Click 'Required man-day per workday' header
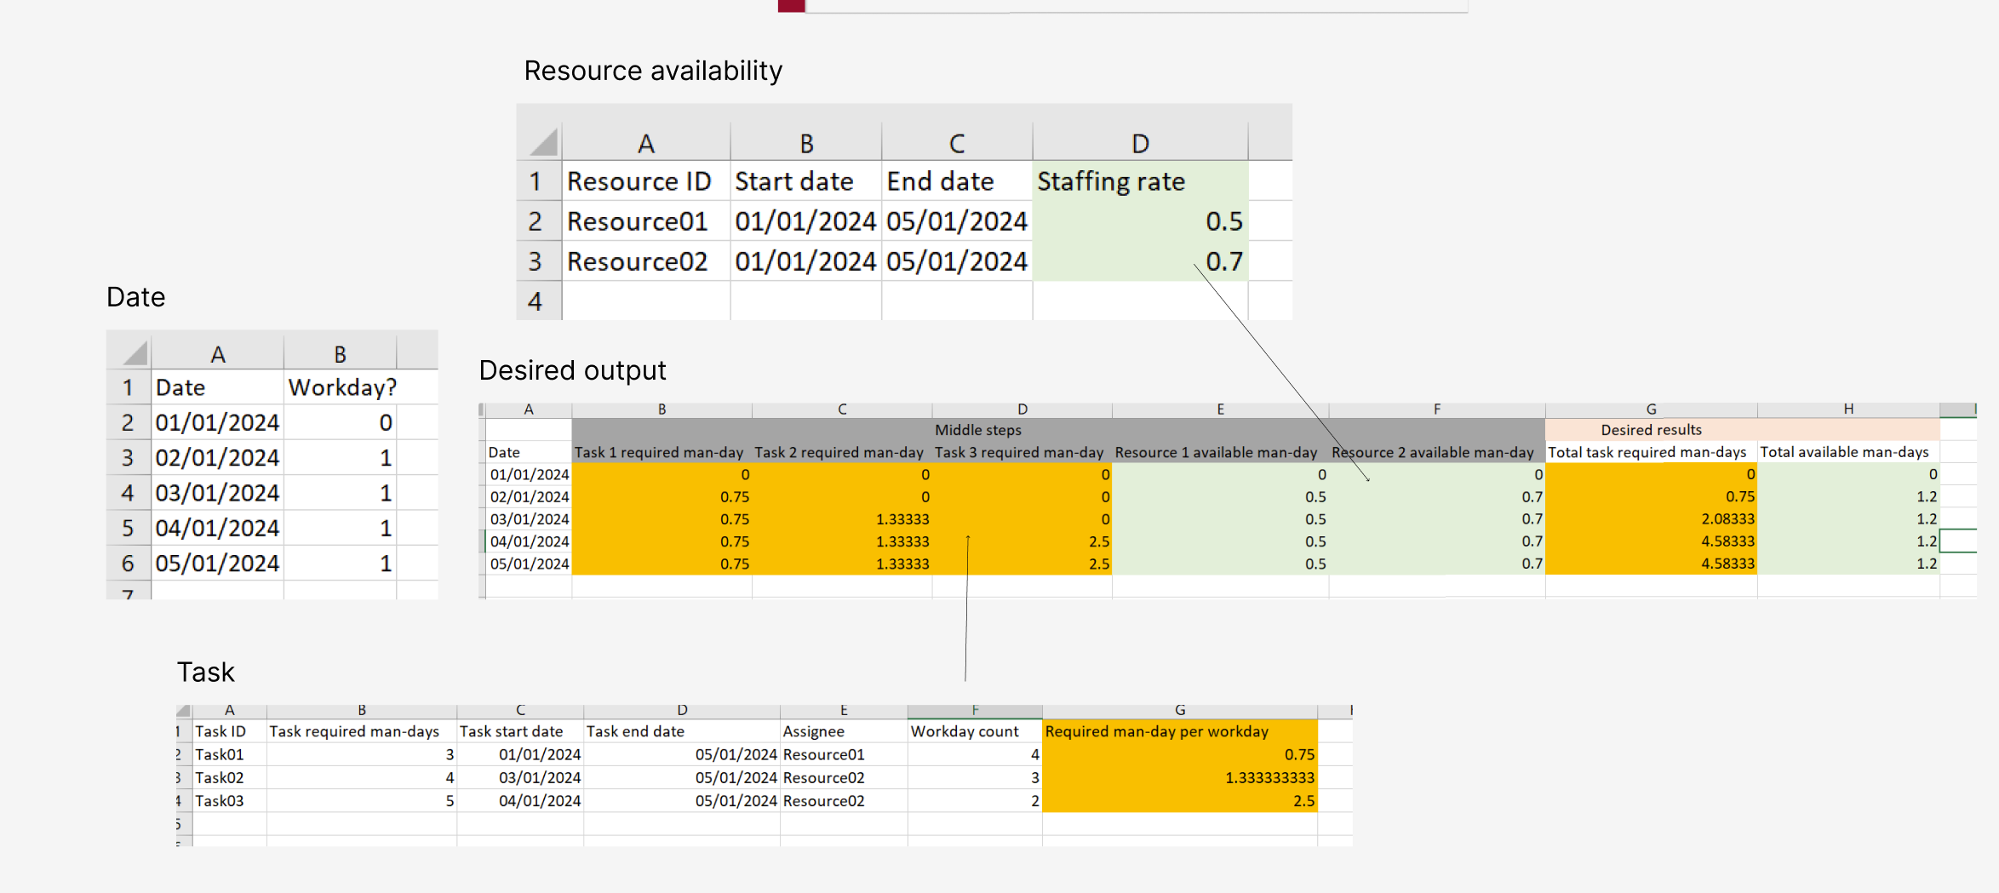This screenshot has height=893, width=1999. pos(1179,730)
